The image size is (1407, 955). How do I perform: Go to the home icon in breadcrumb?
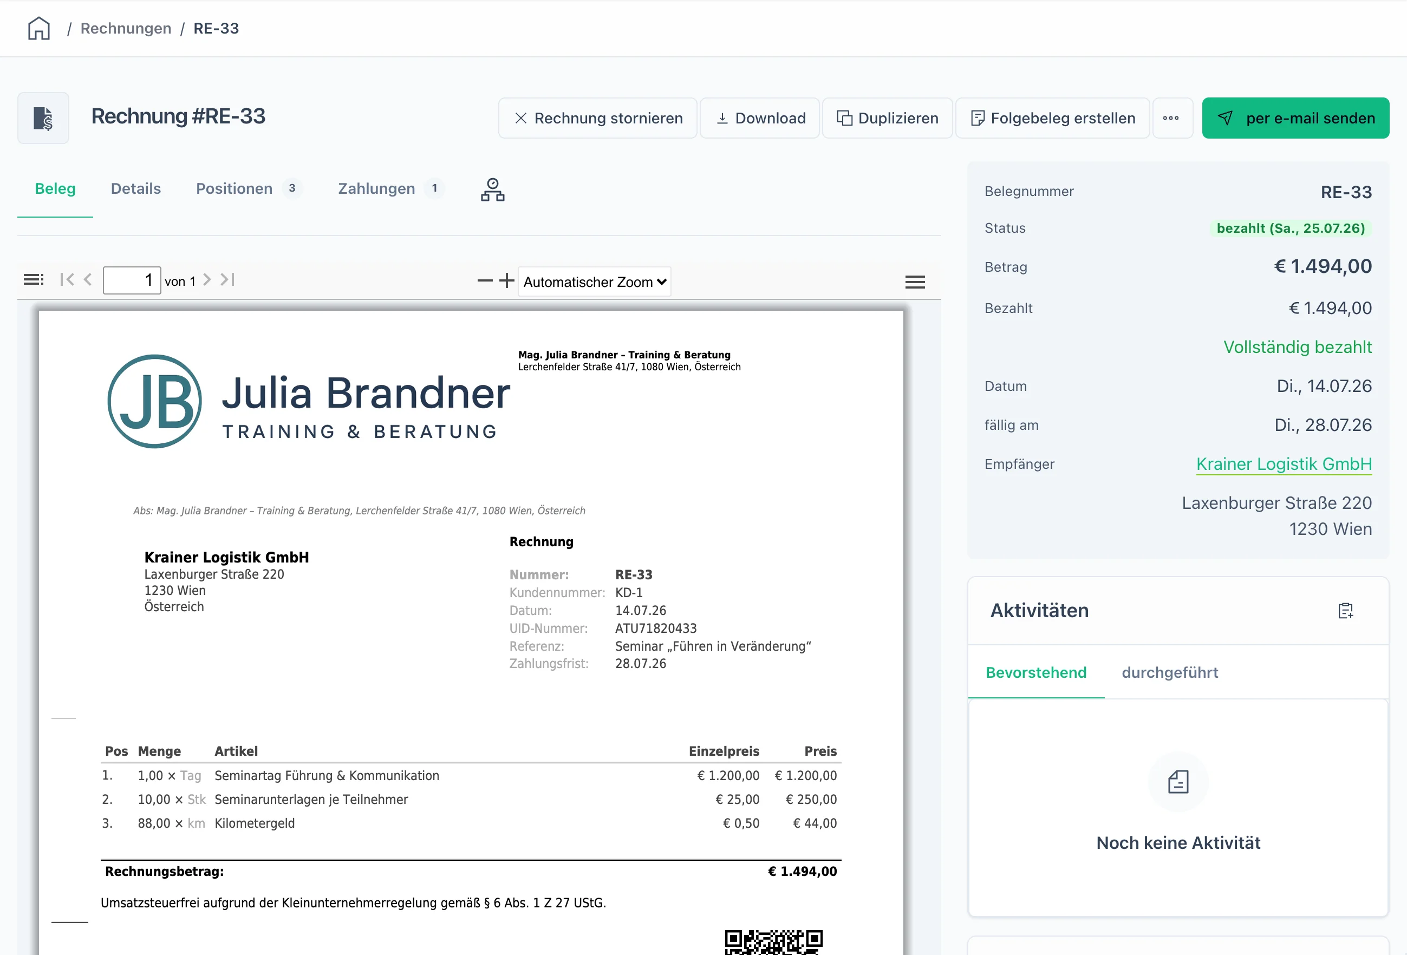click(x=39, y=29)
